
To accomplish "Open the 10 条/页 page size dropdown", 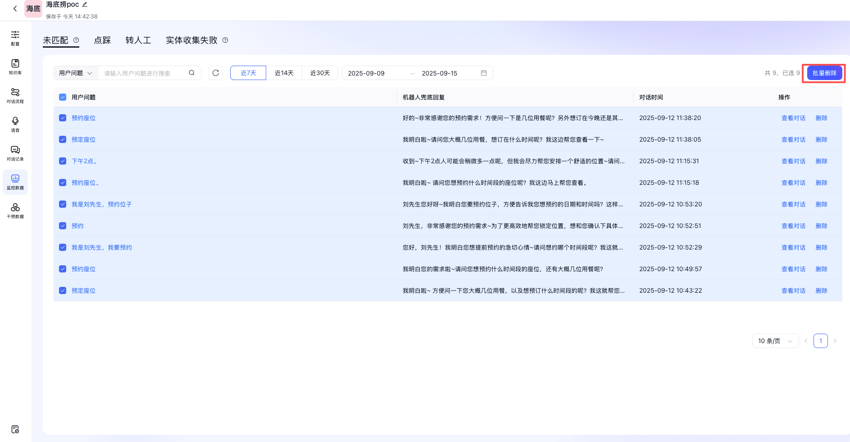I will pyautogui.click(x=775, y=340).
